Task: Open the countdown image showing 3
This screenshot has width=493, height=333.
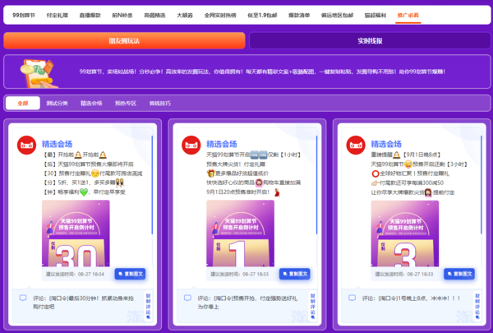Action: click(x=405, y=234)
